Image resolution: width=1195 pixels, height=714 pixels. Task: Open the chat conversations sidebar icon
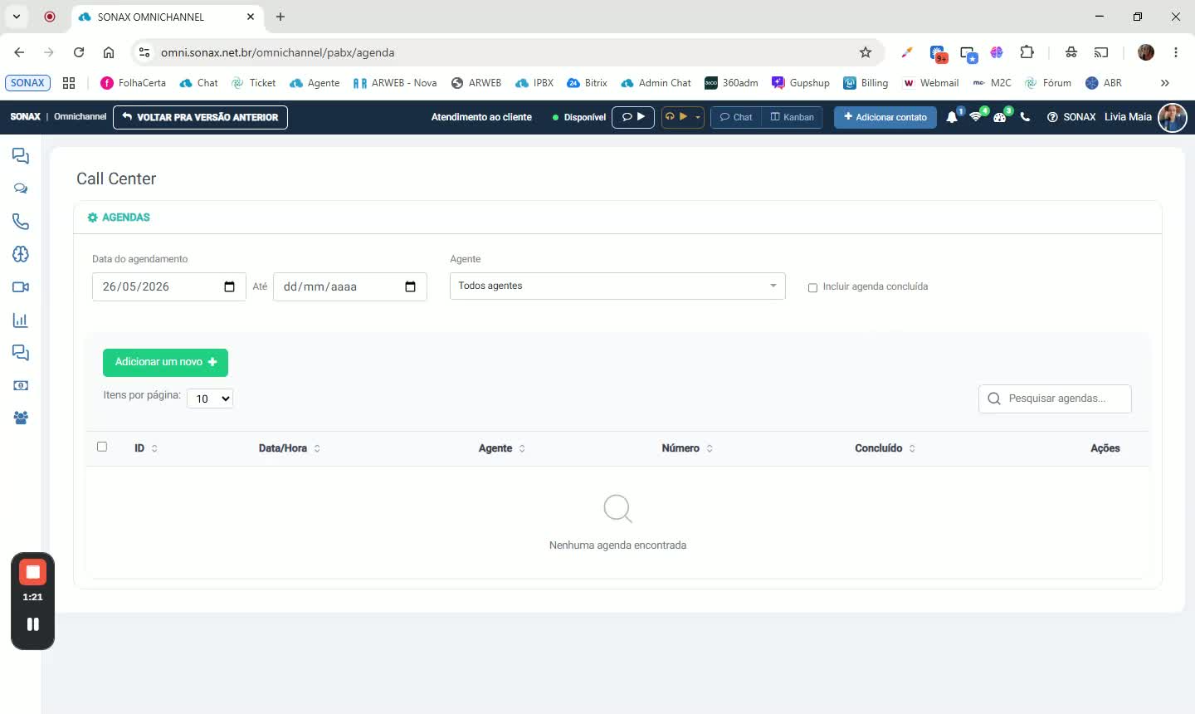coord(21,156)
